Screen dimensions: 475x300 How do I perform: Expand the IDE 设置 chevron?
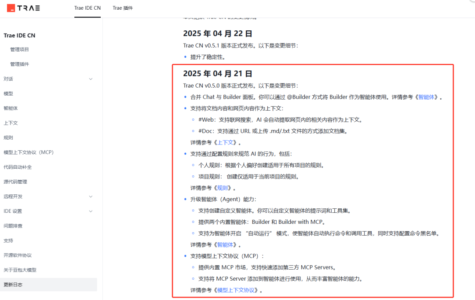click(91, 211)
